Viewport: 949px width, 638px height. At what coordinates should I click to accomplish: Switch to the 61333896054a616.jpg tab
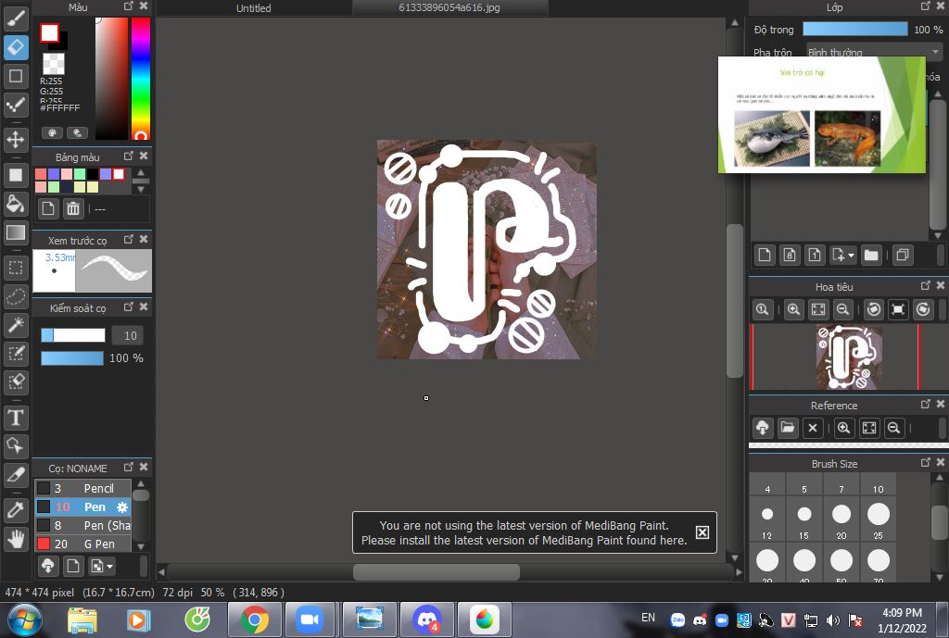[x=449, y=7]
